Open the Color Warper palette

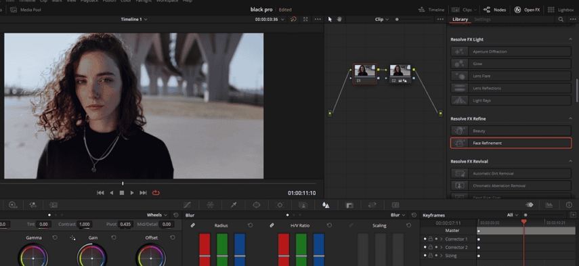(210, 205)
